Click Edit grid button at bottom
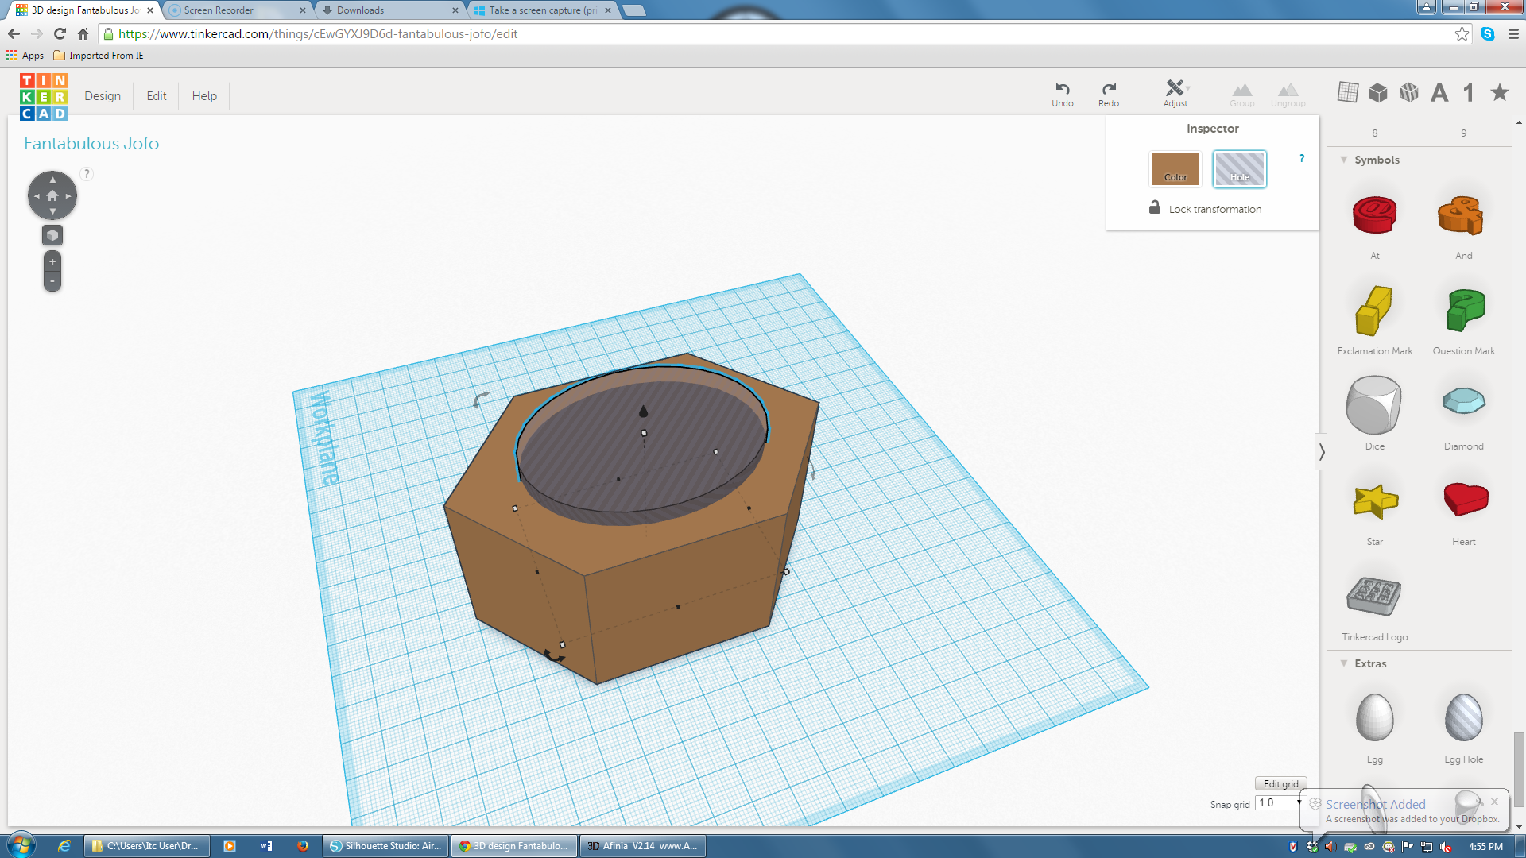The image size is (1526, 858). tap(1279, 783)
